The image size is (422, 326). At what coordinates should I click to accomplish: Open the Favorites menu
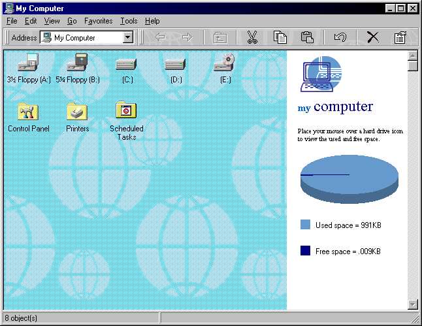tap(99, 21)
